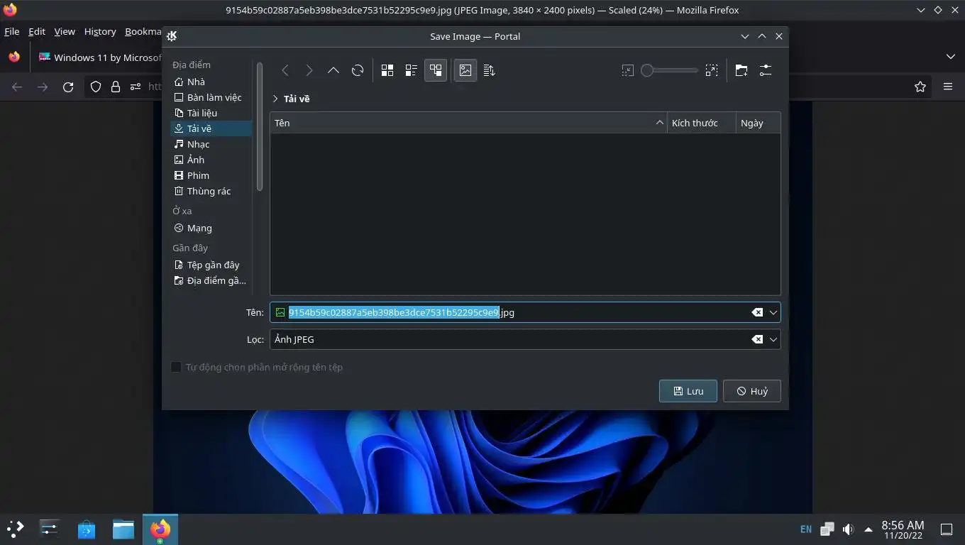
Task: Create a new folder
Action: (741, 70)
